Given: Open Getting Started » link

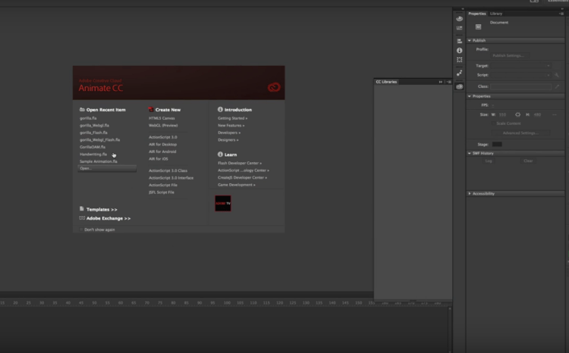Looking at the screenshot, I should [233, 118].
